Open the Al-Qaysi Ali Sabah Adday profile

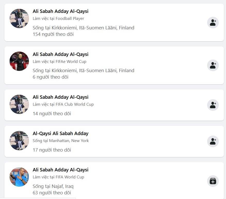pos(61,134)
